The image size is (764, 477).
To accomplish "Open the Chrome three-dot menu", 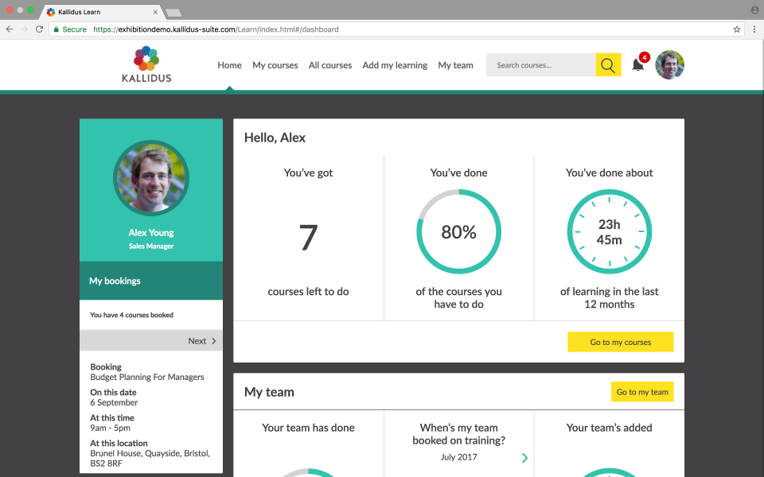I will [754, 29].
